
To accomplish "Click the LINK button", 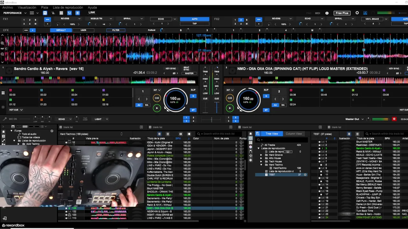I will click(x=92, y=13).
